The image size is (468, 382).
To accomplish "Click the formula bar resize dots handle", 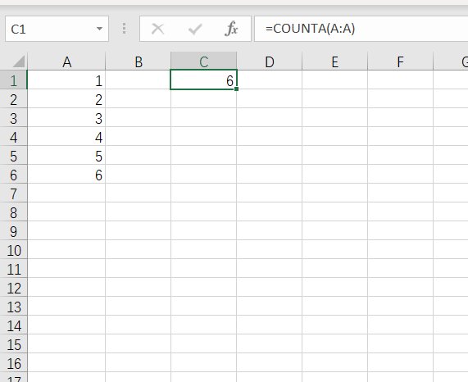I will (124, 29).
